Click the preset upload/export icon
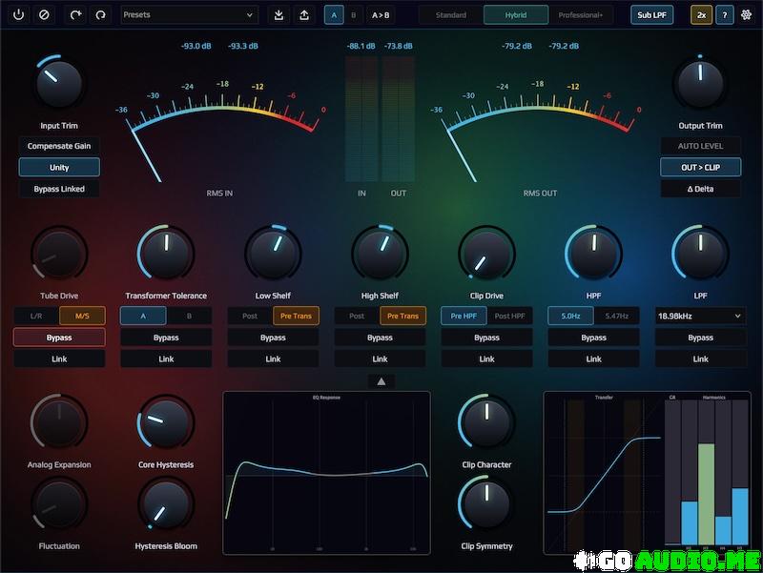 (x=304, y=15)
